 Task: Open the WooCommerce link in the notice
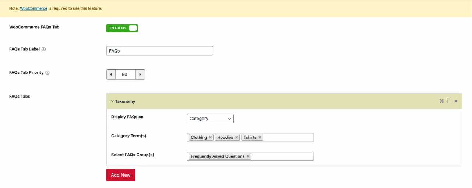(34, 8)
